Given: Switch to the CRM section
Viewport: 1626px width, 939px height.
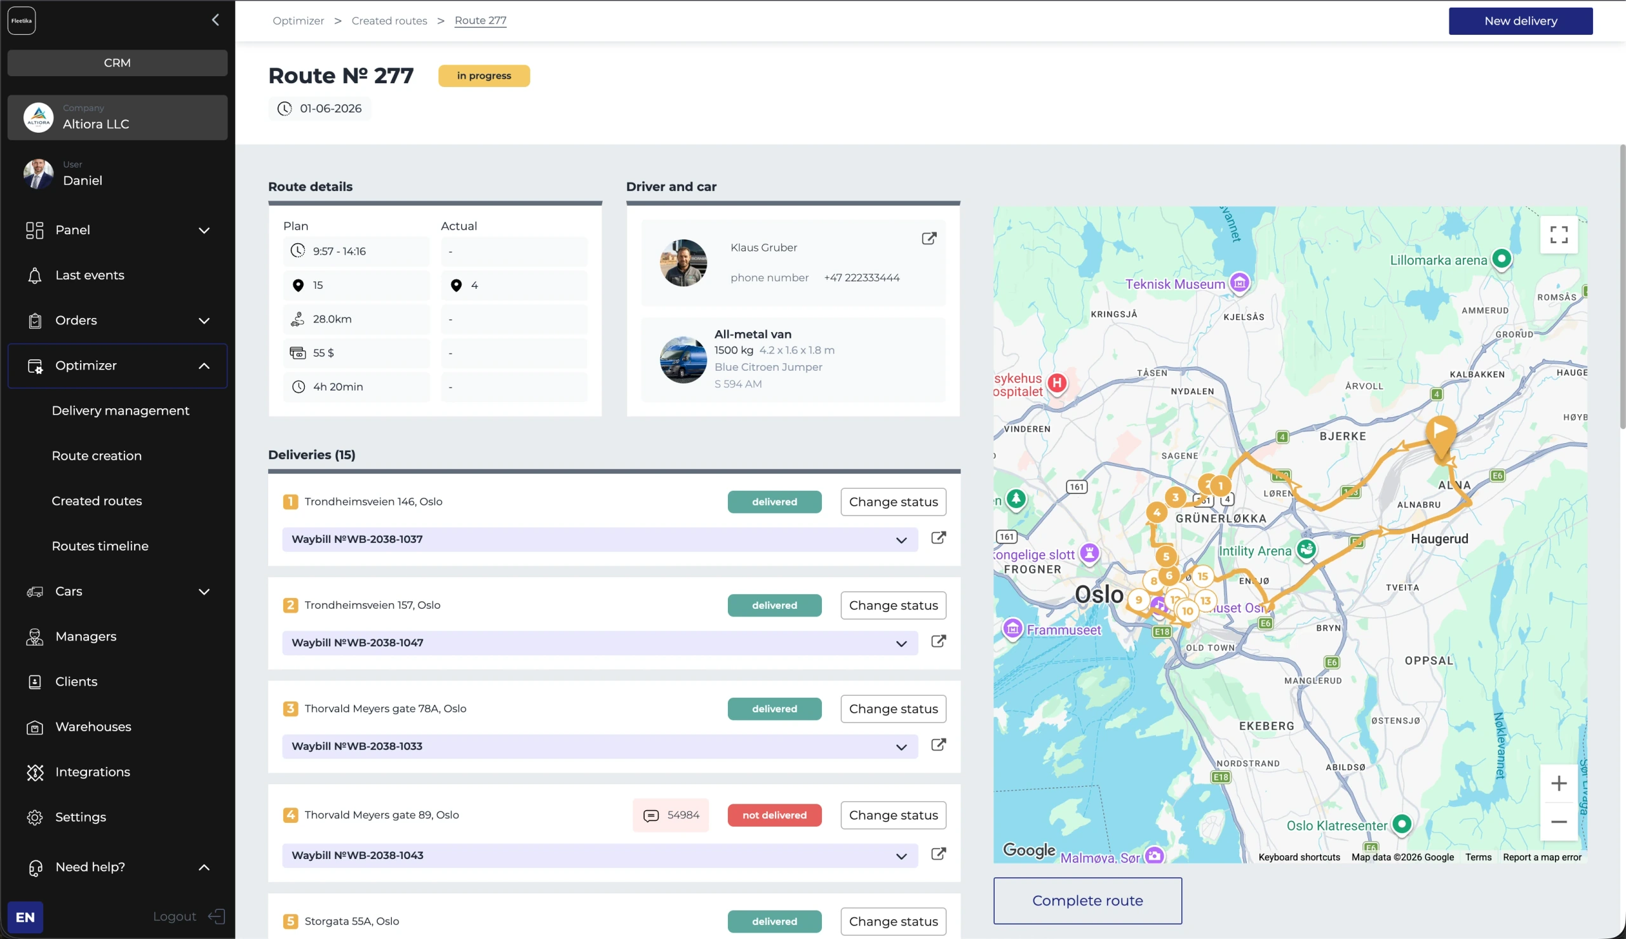Looking at the screenshot, I should [118, 63].
